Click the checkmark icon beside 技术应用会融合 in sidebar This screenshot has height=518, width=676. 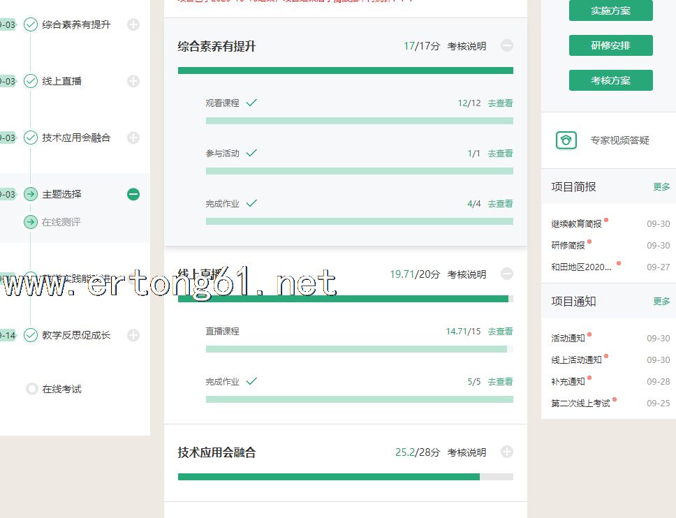pyautogui.click(x=31, y=138)
